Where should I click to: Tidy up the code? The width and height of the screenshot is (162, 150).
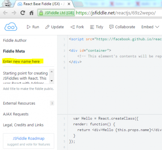(97, 27)
